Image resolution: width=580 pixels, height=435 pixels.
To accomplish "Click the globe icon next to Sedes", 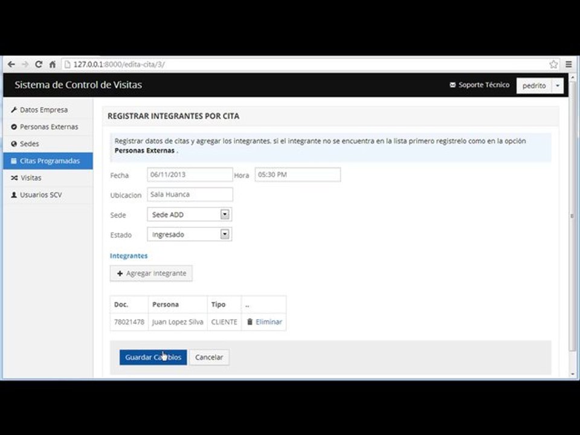I will point(14,144).
